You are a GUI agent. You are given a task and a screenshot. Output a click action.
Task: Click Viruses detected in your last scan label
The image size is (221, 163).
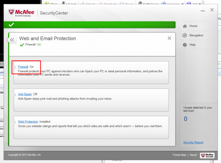(x=197, y=109)
